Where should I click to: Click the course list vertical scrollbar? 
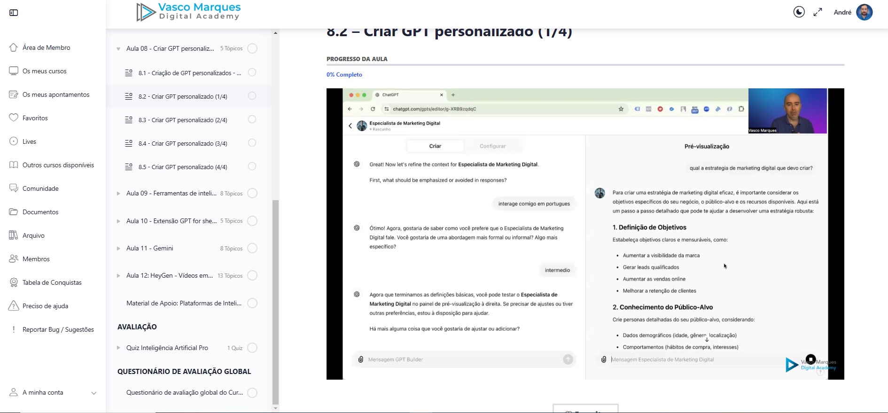(275, 301)
